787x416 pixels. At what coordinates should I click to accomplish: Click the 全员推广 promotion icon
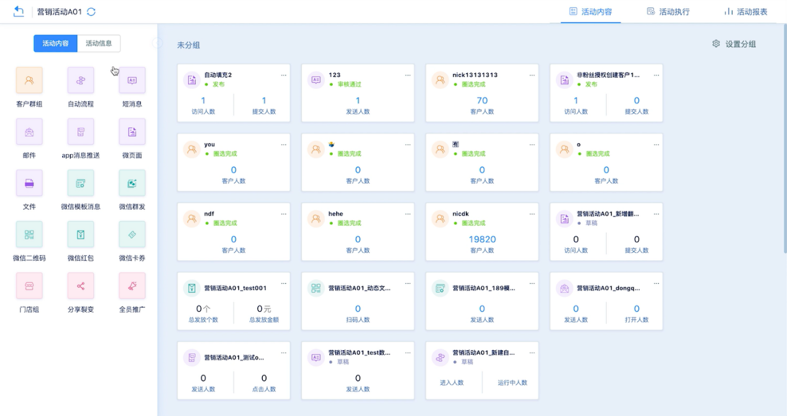coord(132,286)
